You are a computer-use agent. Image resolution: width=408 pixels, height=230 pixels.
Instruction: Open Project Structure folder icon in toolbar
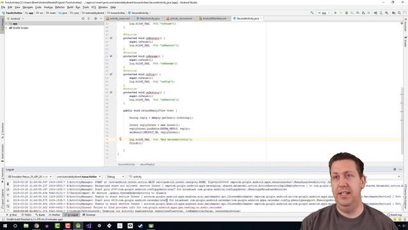point(394,13)
